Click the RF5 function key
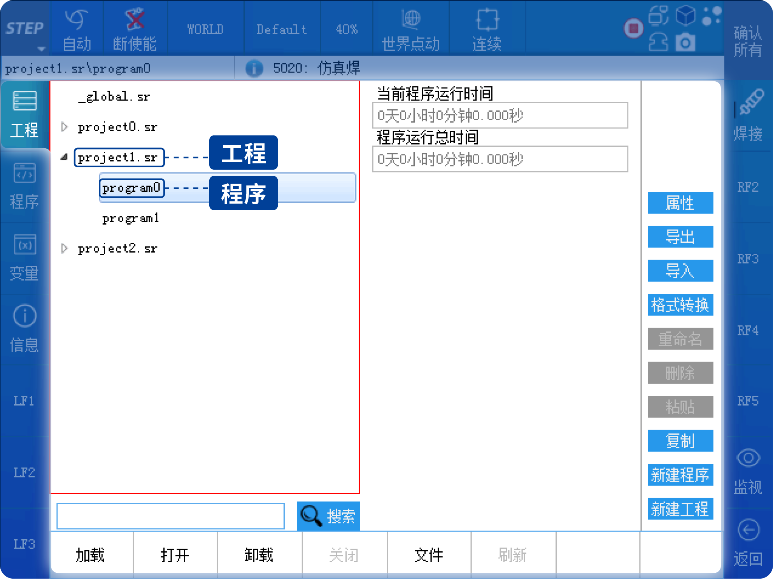This screenshot has height=579, width=773. (x=748, y=401)
